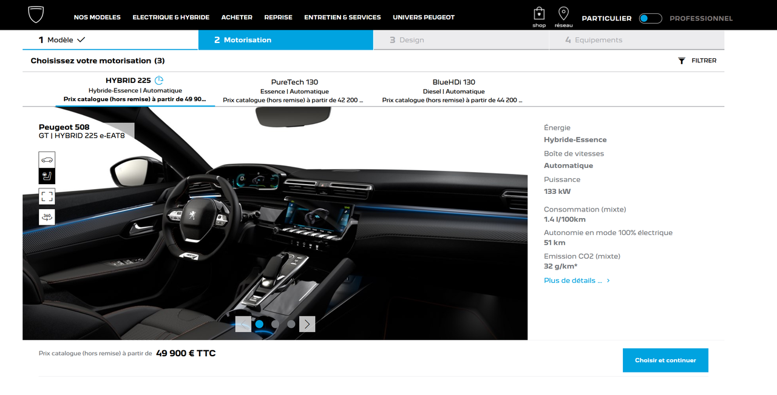Click PROFESSIONNEL label
Viewport: 777px width, 395px height.
pyautogui.click(x=701, y=19)
